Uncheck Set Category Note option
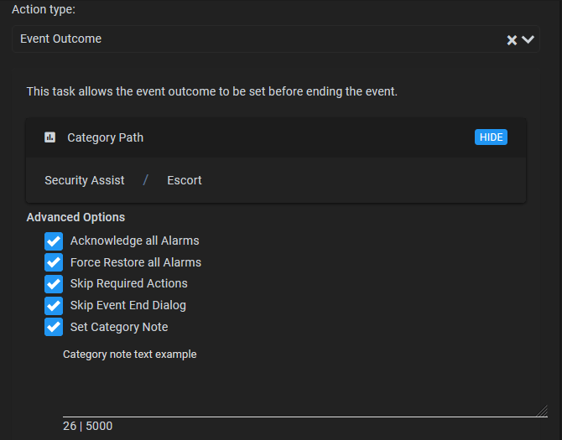The height and width of the screenshot is (440, 562). 54,327
